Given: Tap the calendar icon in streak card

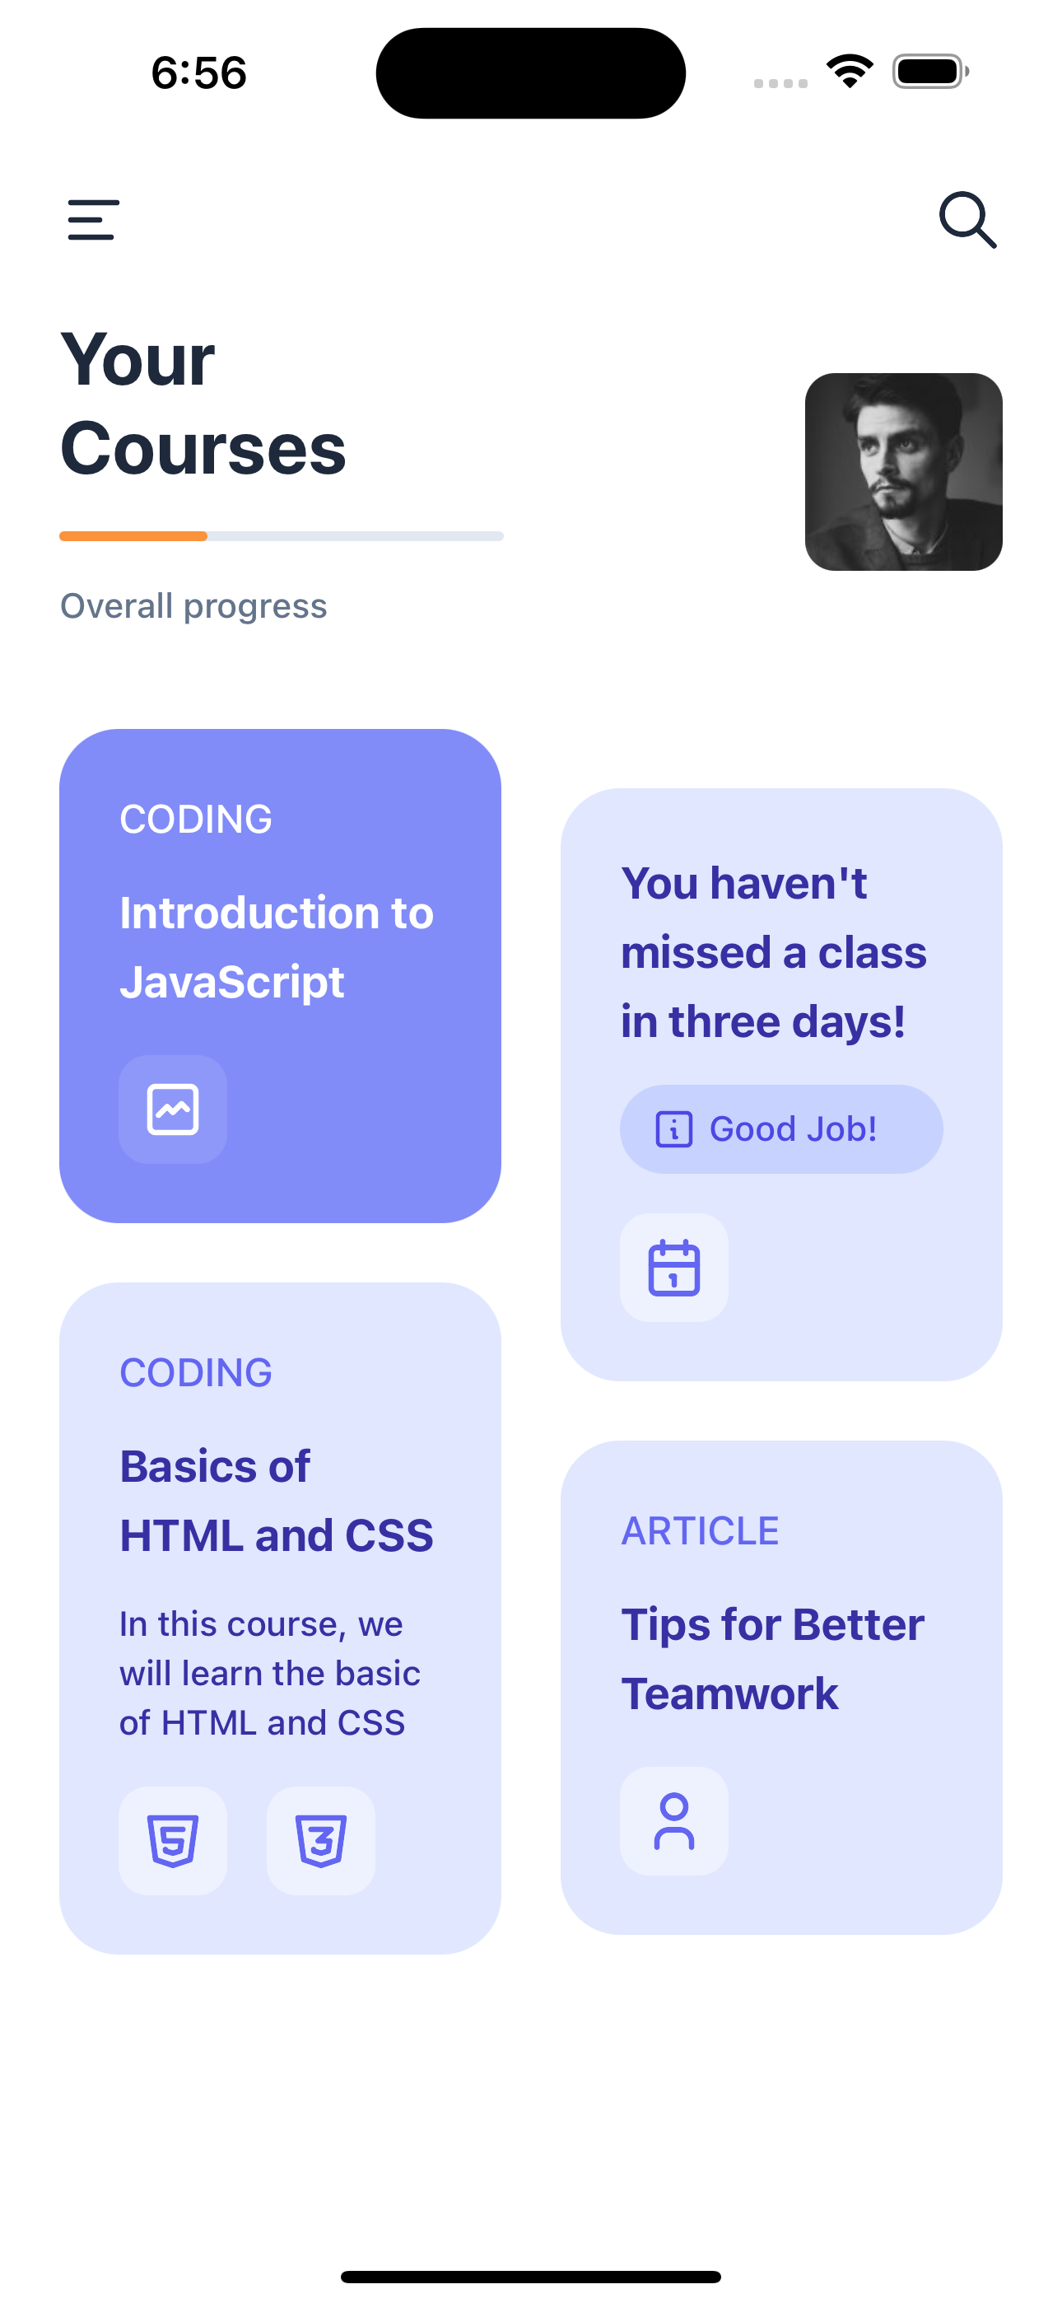Looking at the screenshot, I should [674, 1268].
